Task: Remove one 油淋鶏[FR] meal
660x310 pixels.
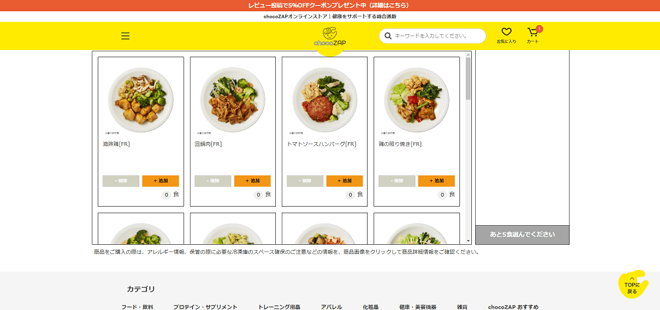Action: [121, 181]
